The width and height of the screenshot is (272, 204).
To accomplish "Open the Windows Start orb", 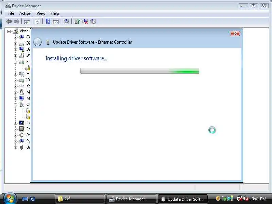I will pyautogui.click(x=10, y=199).
